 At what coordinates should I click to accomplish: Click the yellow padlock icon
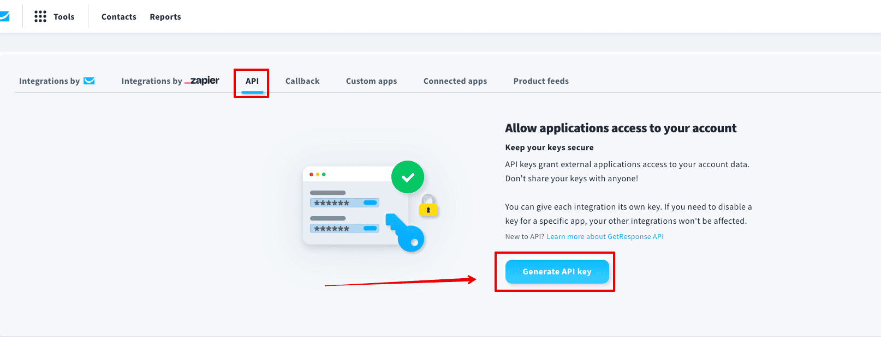pos(428,206)
